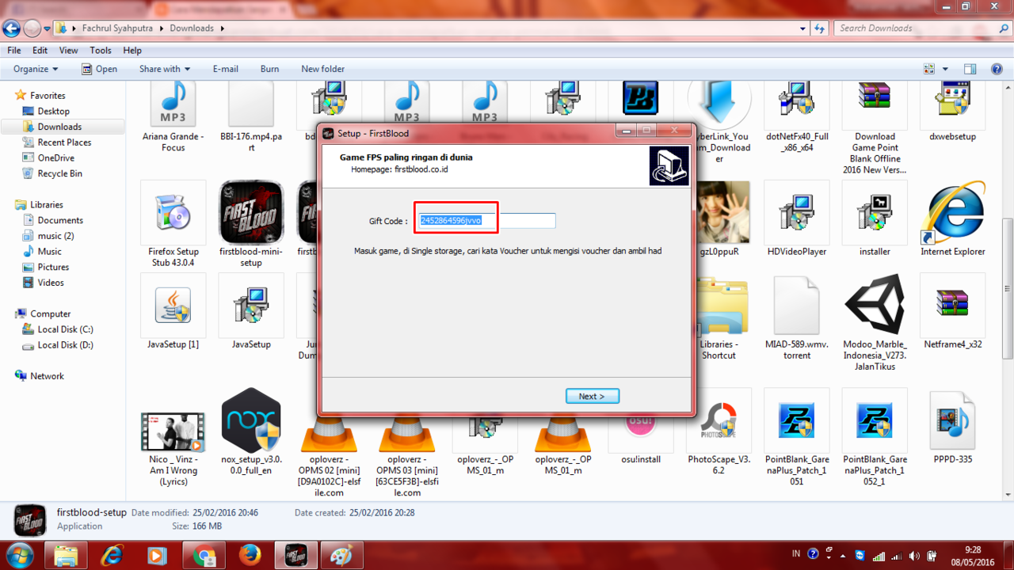Image resolution: width=1014 pixels, height=570 pixels.
Task: Open the Edit menu
Action: pos(40,51)
